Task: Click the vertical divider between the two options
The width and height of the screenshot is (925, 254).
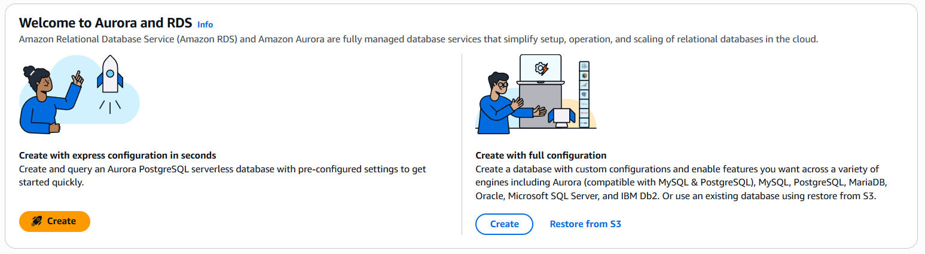Action: click(x=462, y=144)
